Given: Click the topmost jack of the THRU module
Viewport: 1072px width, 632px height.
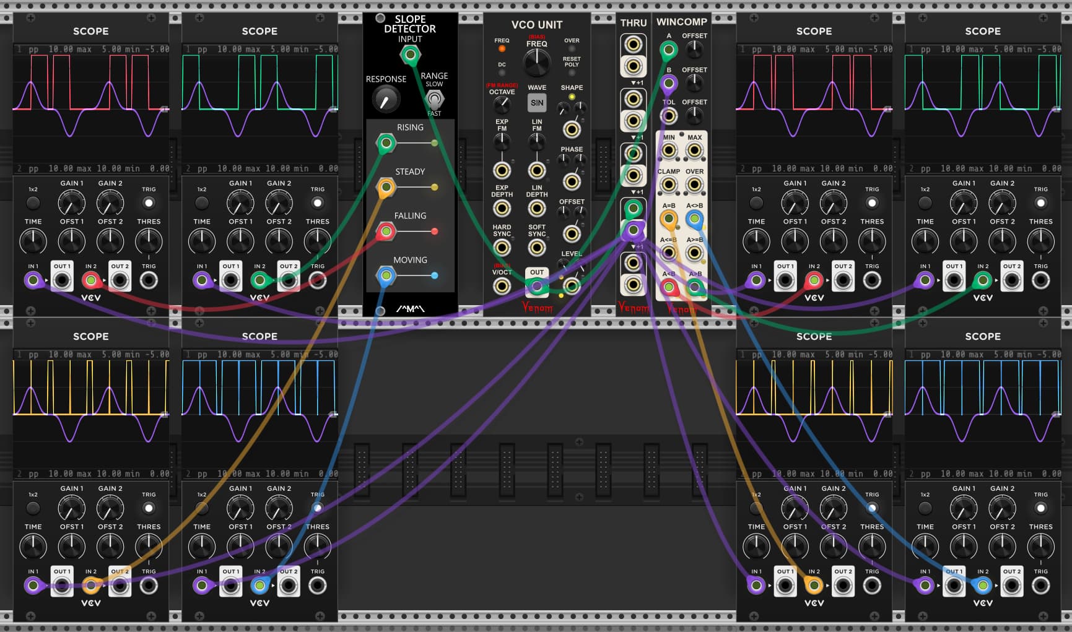Looking at the screenshot, I should pyautogui.click(x=633, y=45).
